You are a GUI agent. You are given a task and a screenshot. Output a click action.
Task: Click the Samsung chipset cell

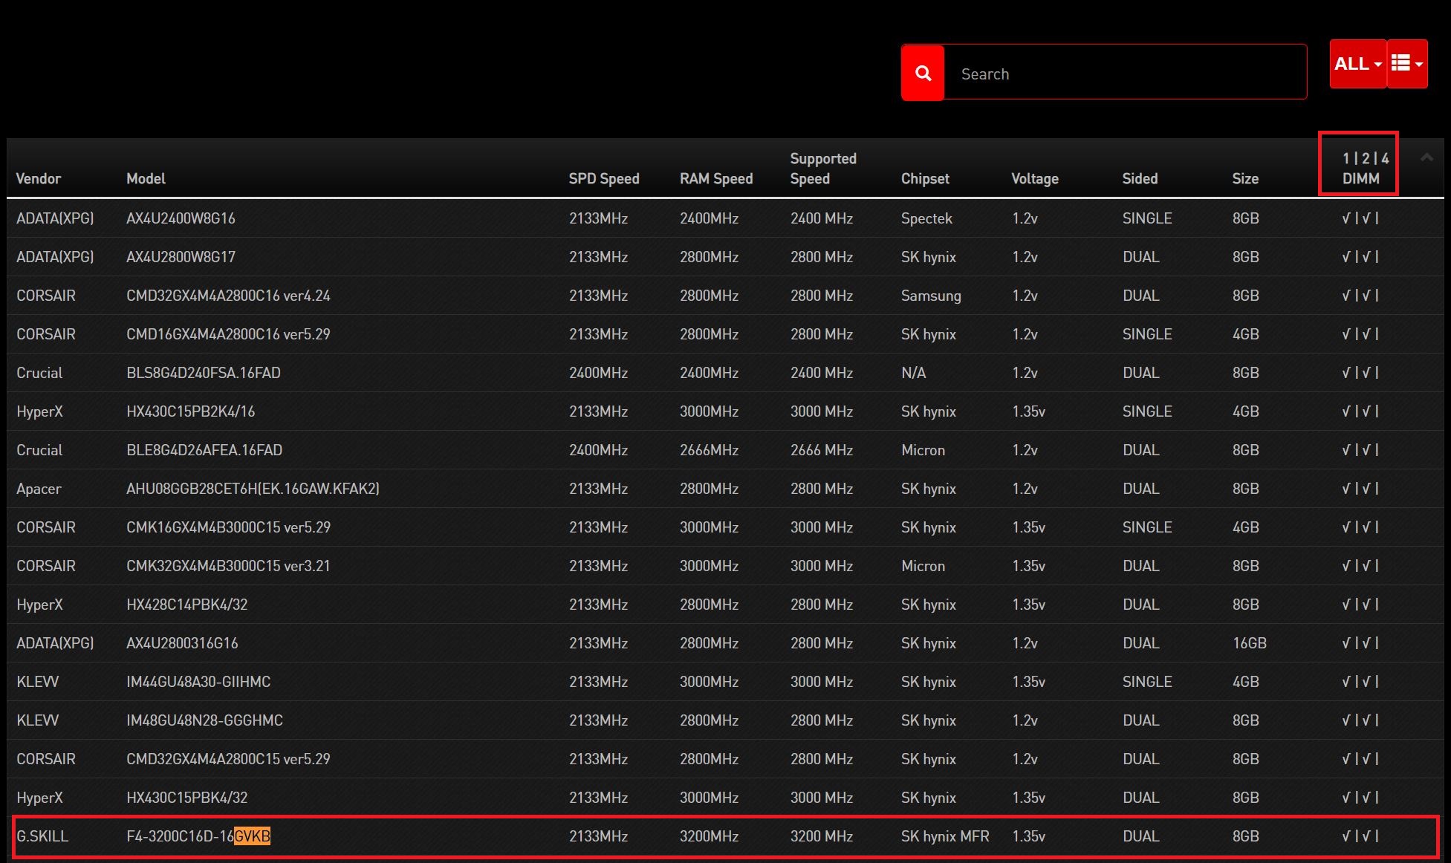click(x=931, y=296)
